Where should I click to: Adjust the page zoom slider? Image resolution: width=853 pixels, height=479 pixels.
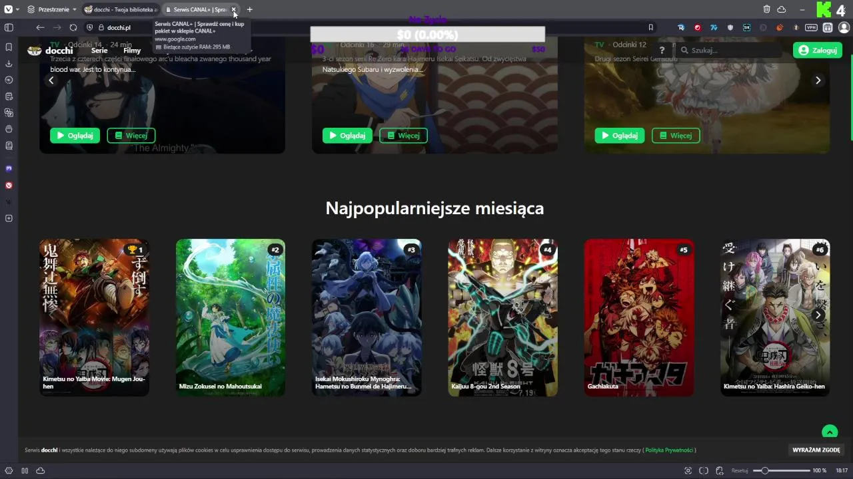pyautogui.click(x=781, y=470)
